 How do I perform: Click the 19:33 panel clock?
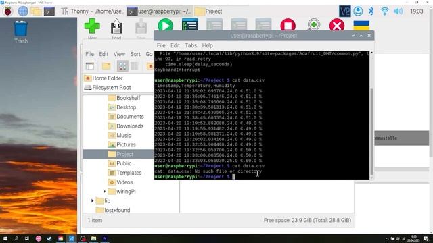416,11
